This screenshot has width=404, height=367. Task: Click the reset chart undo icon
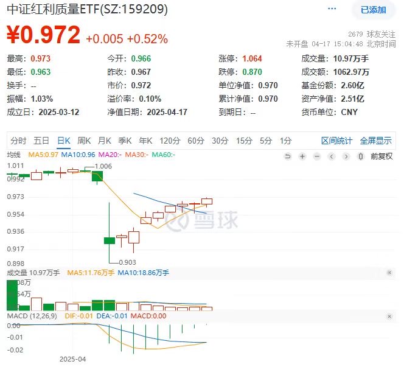pos(288,156)
